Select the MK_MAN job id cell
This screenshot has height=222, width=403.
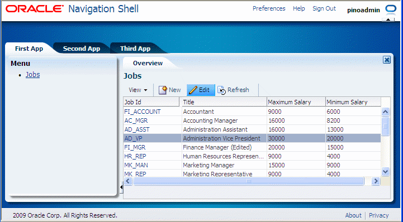point(153,165)
